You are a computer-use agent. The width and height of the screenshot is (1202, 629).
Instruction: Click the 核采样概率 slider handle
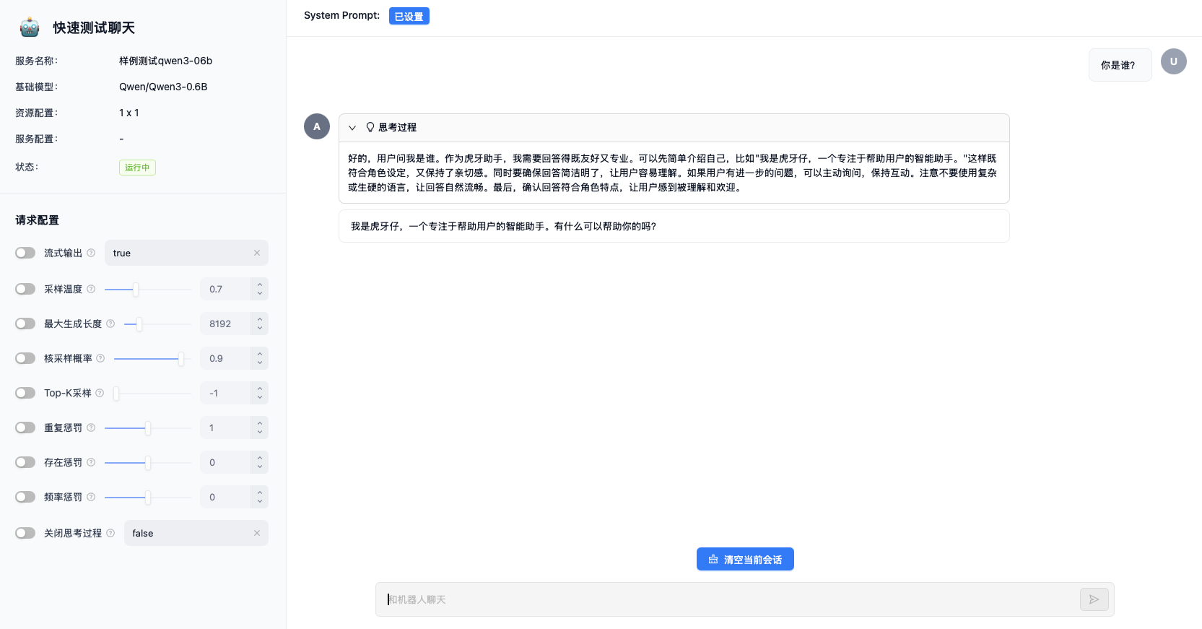[x=181, y=358]
